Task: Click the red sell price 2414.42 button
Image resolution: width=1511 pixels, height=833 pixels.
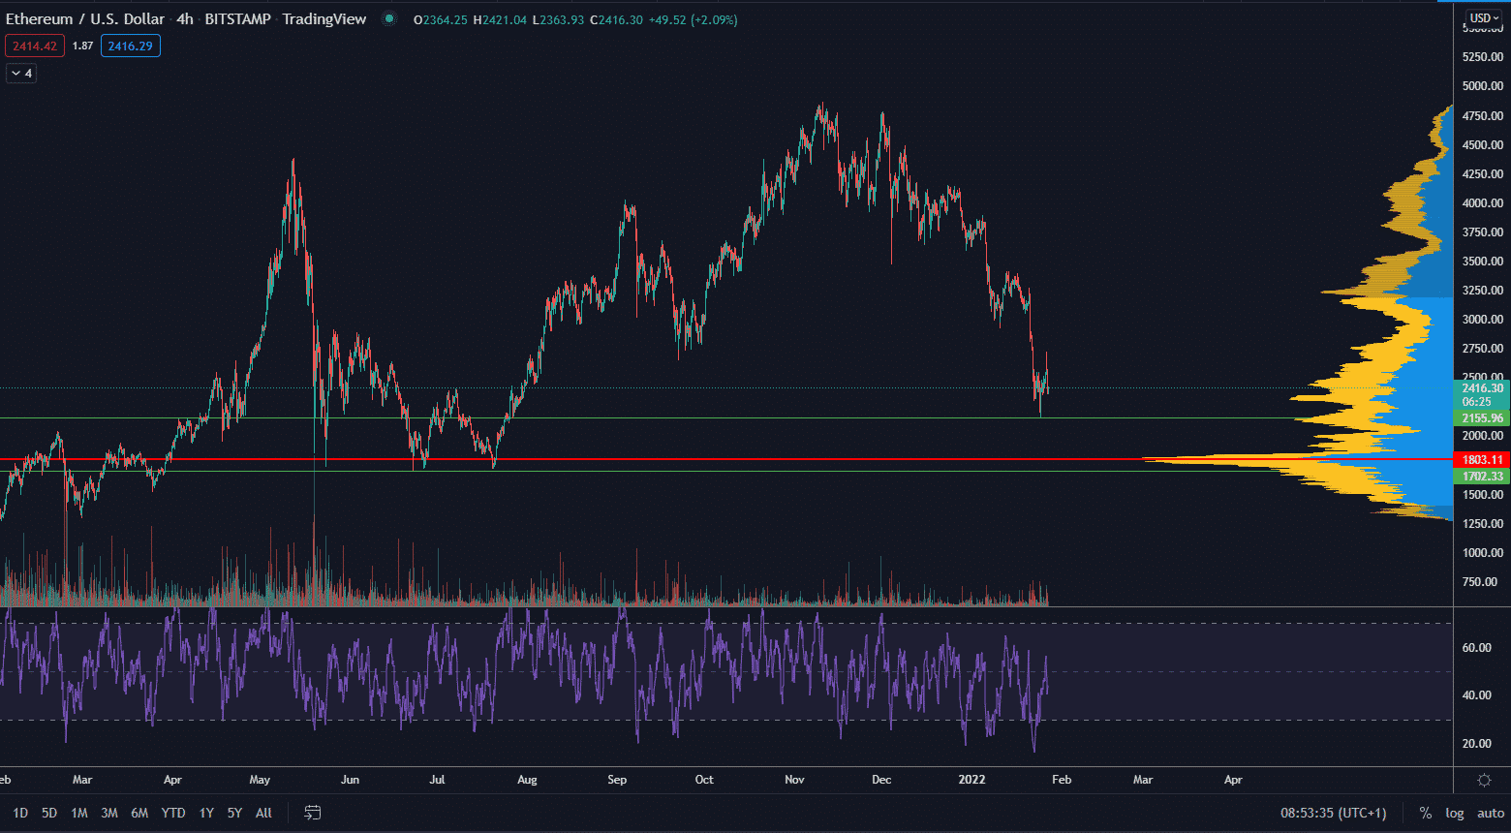Action: (35, 46)
